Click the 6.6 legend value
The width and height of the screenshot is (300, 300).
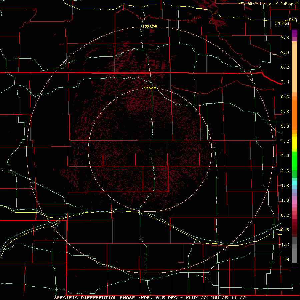pyautogui.click(x=285, y=97)
